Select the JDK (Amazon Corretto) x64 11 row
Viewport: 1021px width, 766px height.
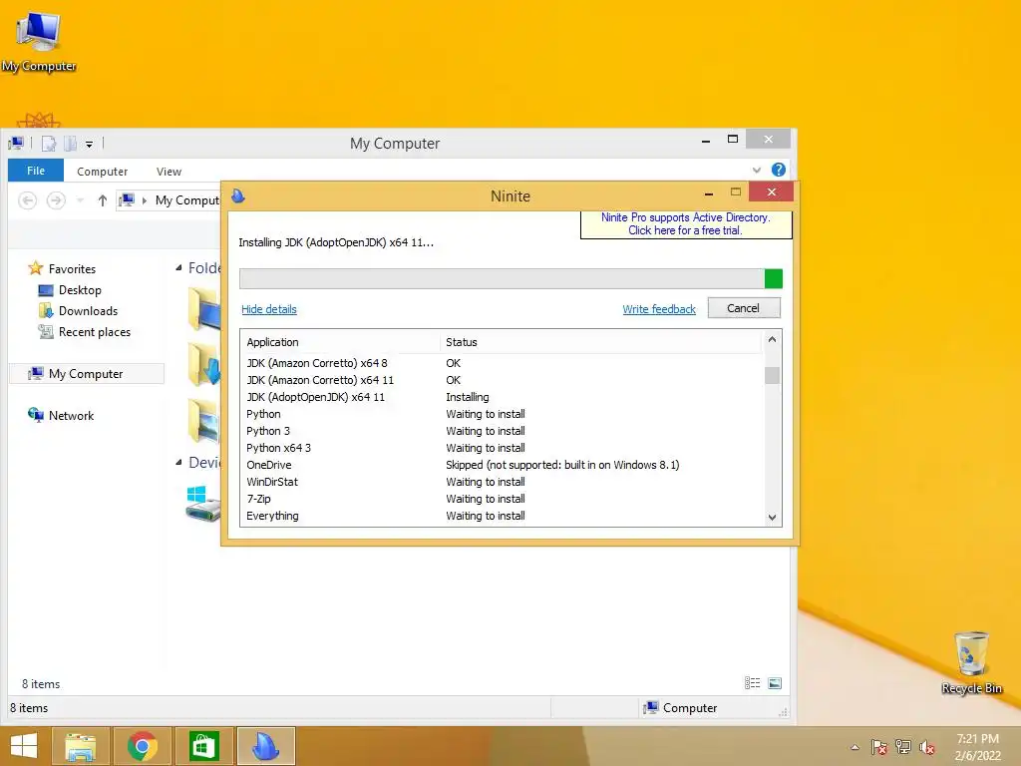tap(503, 380)
